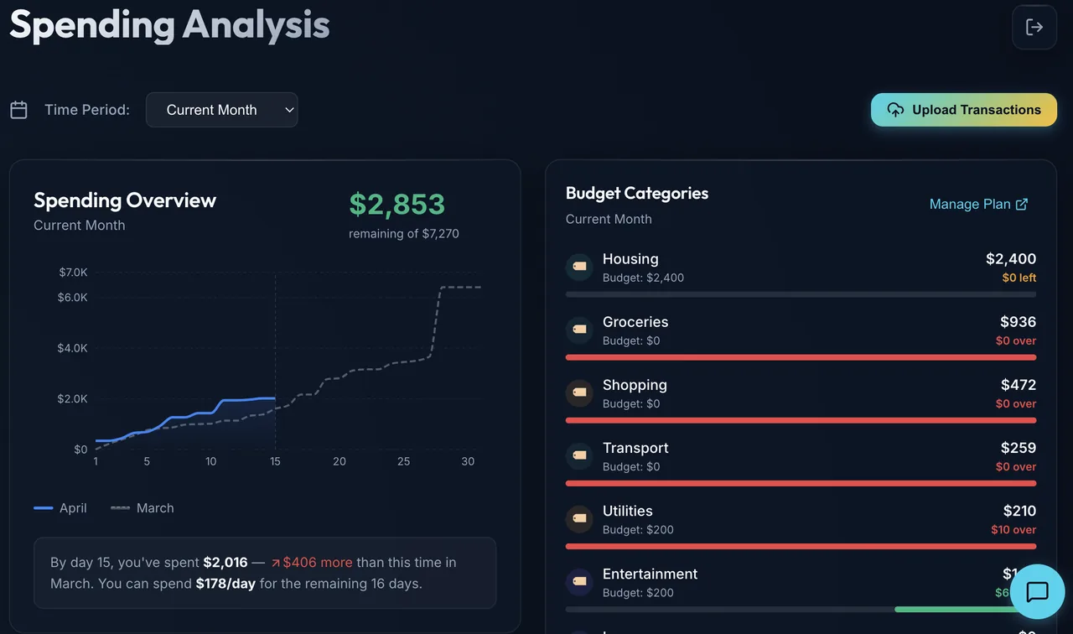The height and width of the screenshot is (634, 1073).
Task: Click the Utilities red progress bar
Action: click(801, 546)
